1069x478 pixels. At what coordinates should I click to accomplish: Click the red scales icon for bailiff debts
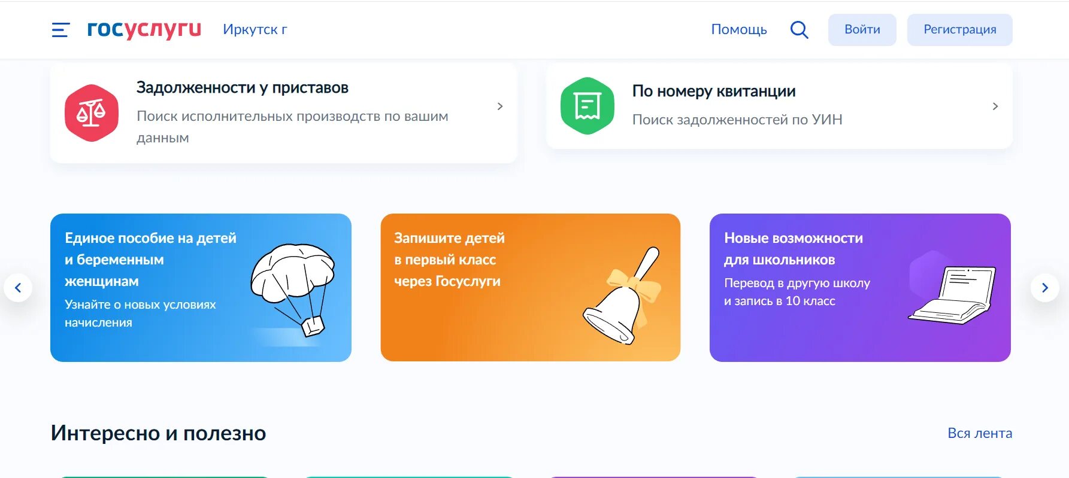click(92, 113)
